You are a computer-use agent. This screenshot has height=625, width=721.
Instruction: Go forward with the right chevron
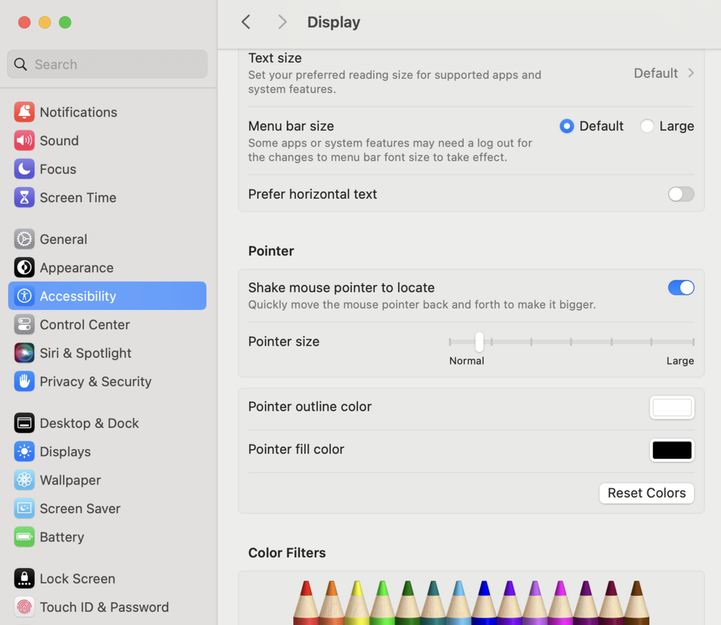point(282,22)
